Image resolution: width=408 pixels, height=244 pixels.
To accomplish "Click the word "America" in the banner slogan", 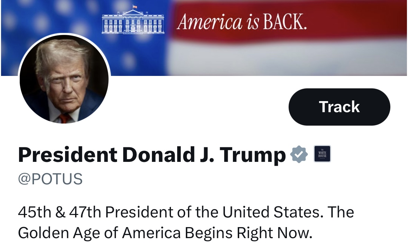I will pyautogui.click(x=209, y=22).
